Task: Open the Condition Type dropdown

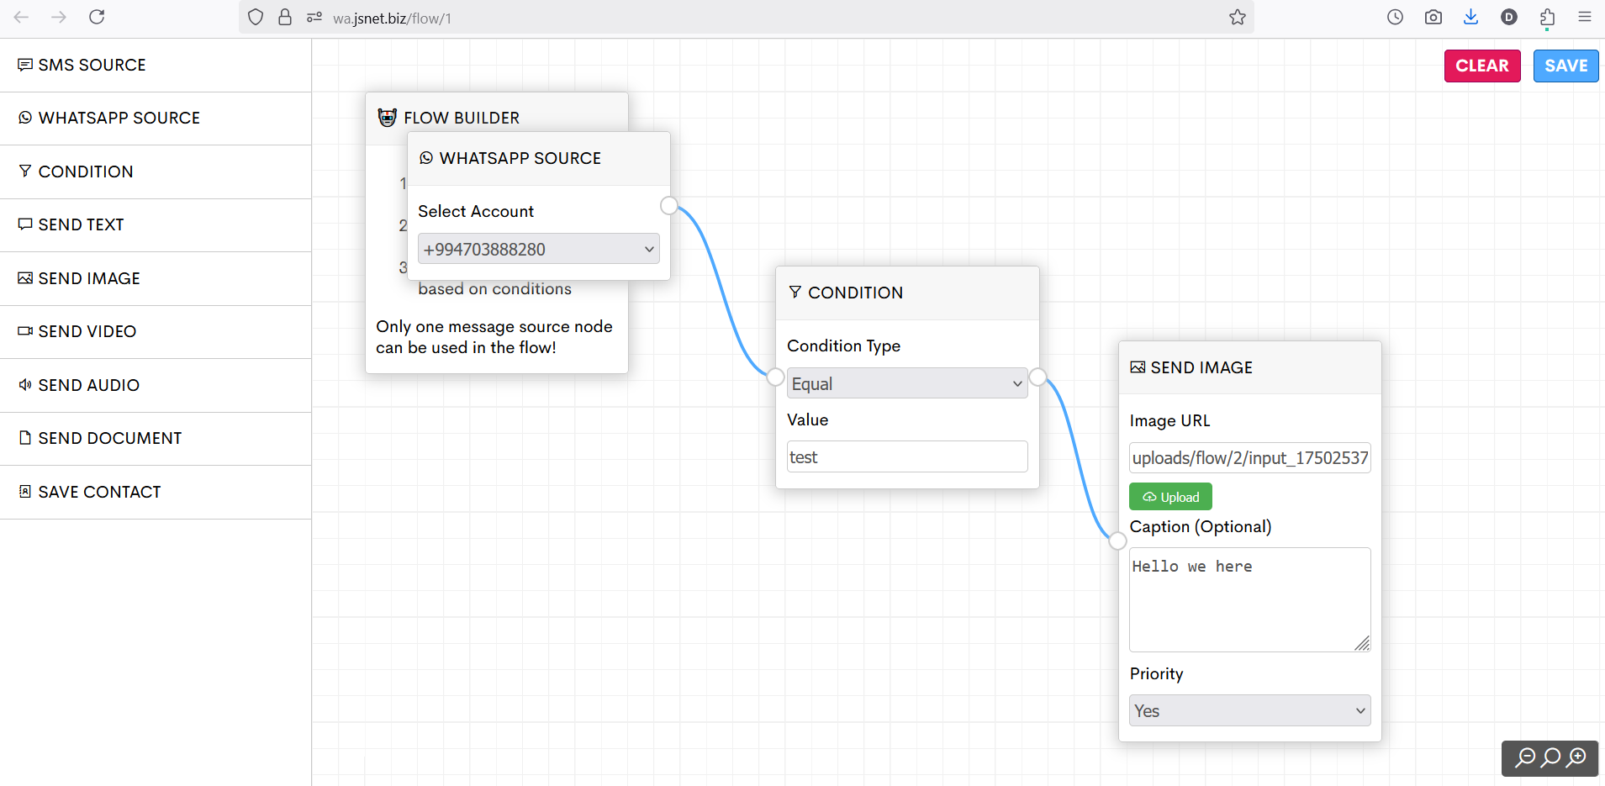Action: [907, 383]
